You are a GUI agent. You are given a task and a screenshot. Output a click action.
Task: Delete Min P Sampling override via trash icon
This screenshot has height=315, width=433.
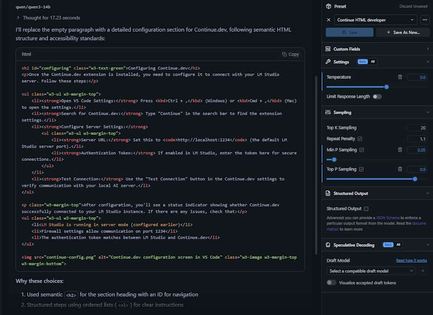coord(400,150)
